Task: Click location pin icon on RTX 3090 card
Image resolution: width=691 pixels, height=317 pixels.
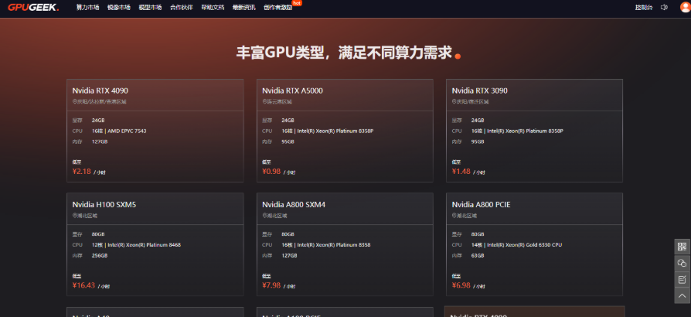Action: coord(454,101)
